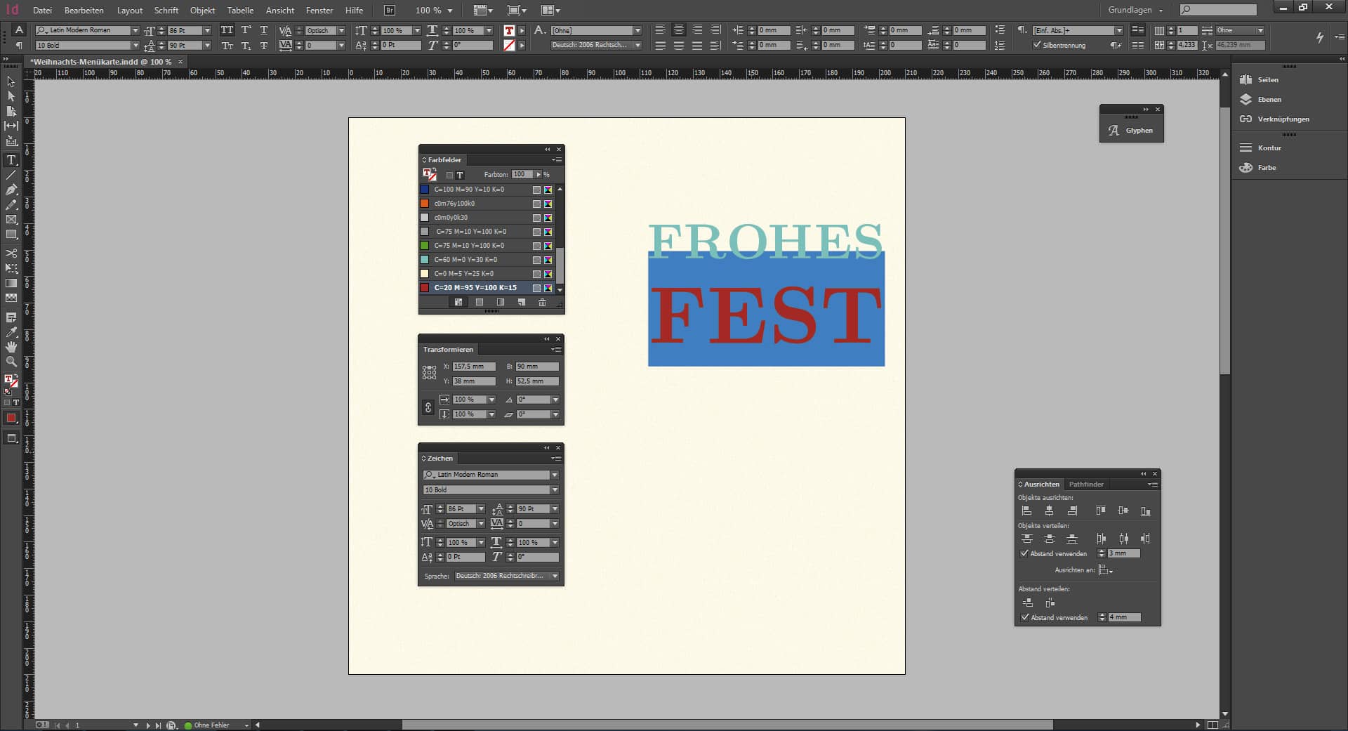This screenshot has height=731, width=1348.
Task: Select the Type tool in toolbar
Action: pos(11,160)
